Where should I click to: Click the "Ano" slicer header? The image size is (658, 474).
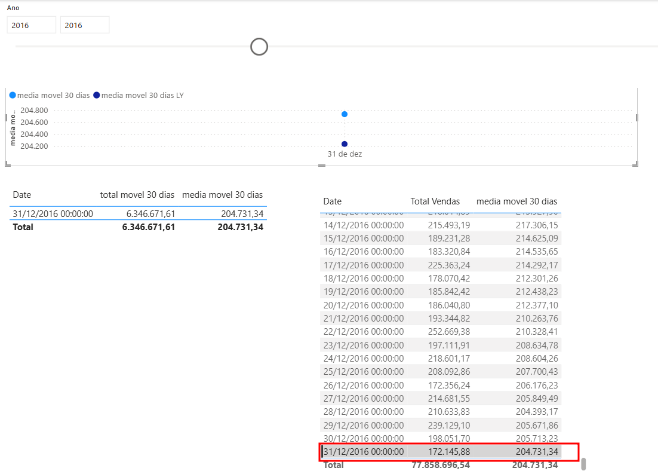coord(13,8)
